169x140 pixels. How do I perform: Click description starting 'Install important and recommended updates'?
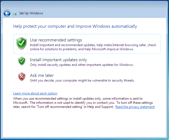click(93, 45)
